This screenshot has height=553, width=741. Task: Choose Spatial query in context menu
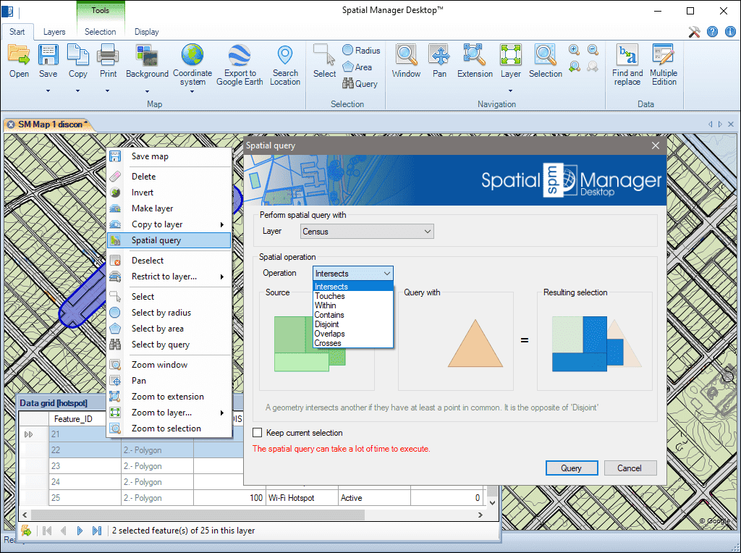point(169,240)
